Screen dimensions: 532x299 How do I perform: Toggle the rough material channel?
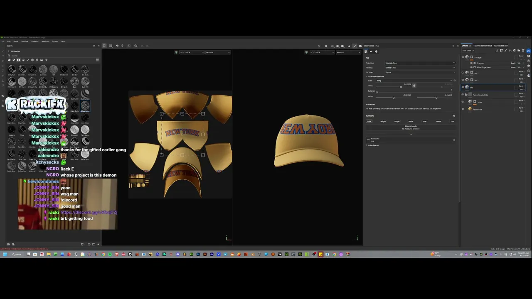coord(397,121)
